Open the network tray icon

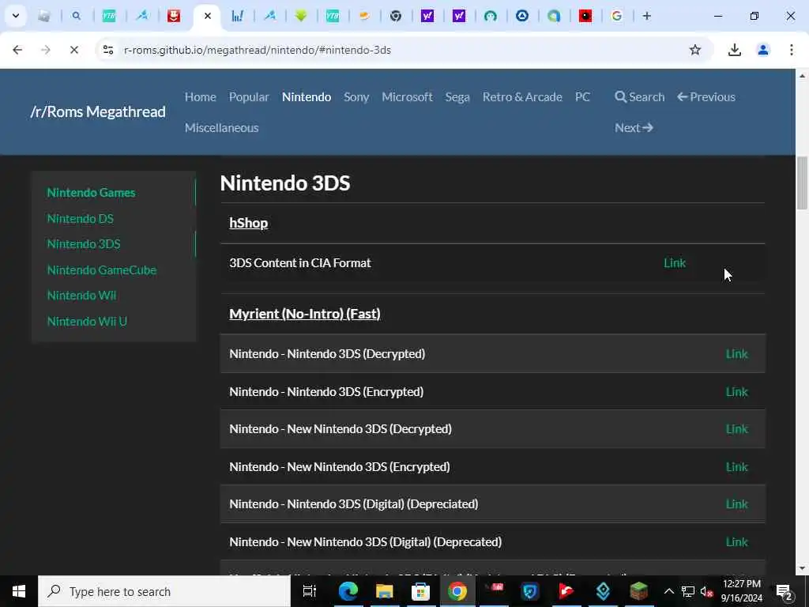tap(688, 591)
